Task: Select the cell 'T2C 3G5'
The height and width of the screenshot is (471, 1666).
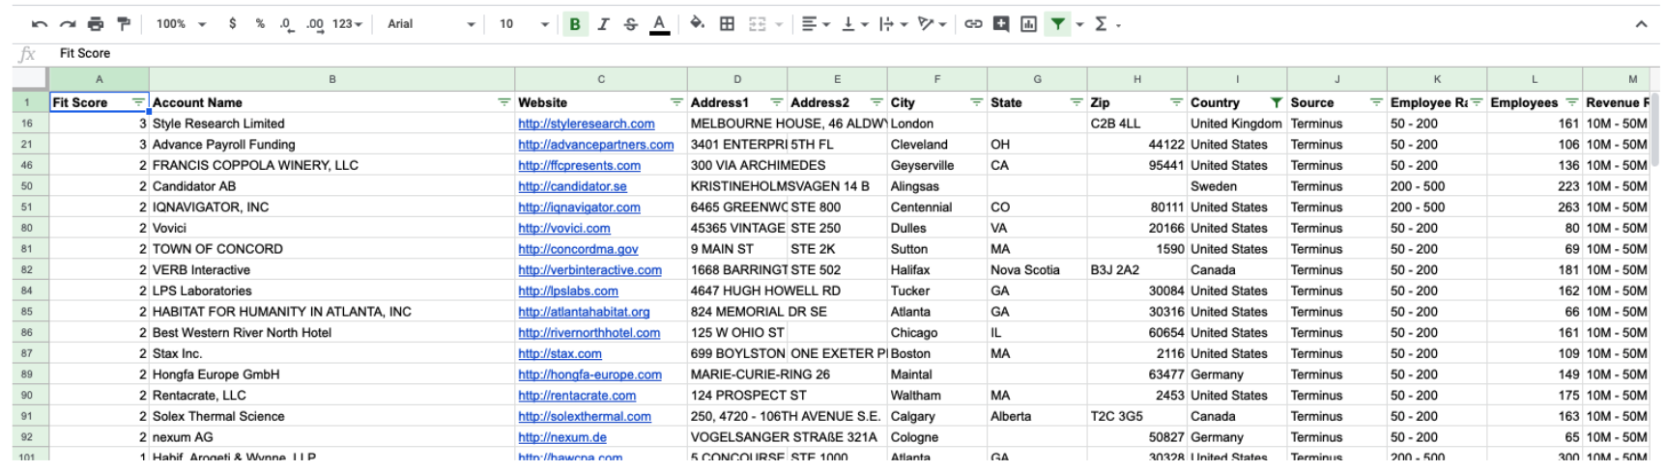Action: [1136, 417]
